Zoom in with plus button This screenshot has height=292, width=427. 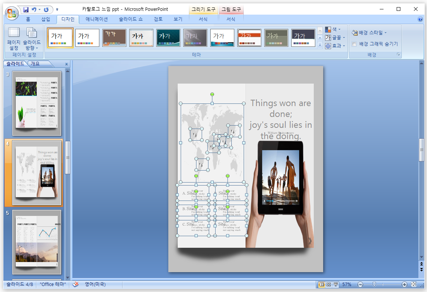[405, 285]
